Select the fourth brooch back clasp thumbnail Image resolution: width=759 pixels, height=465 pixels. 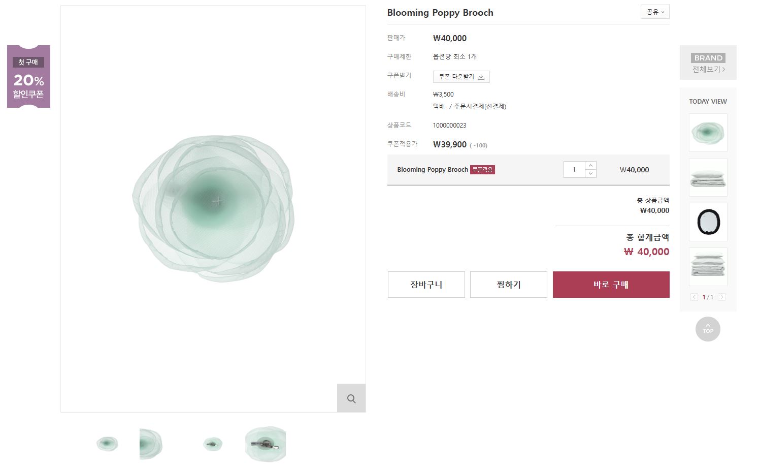tap(265, 444)
